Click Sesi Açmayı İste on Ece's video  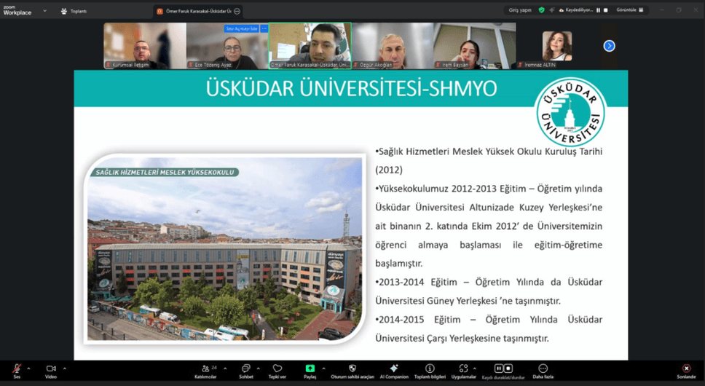(242, 28)
